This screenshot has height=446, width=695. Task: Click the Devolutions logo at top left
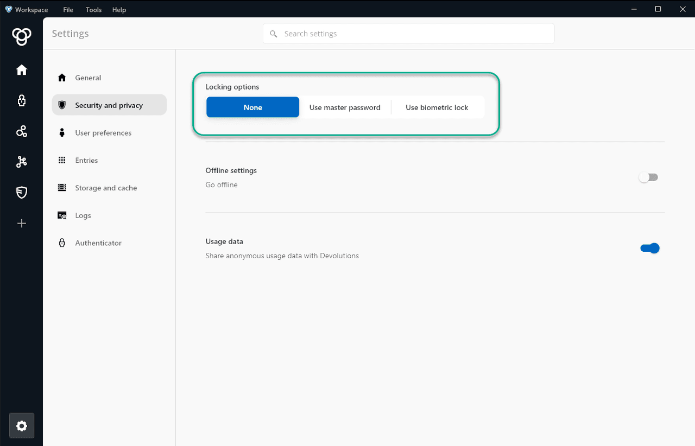[22, 37]
